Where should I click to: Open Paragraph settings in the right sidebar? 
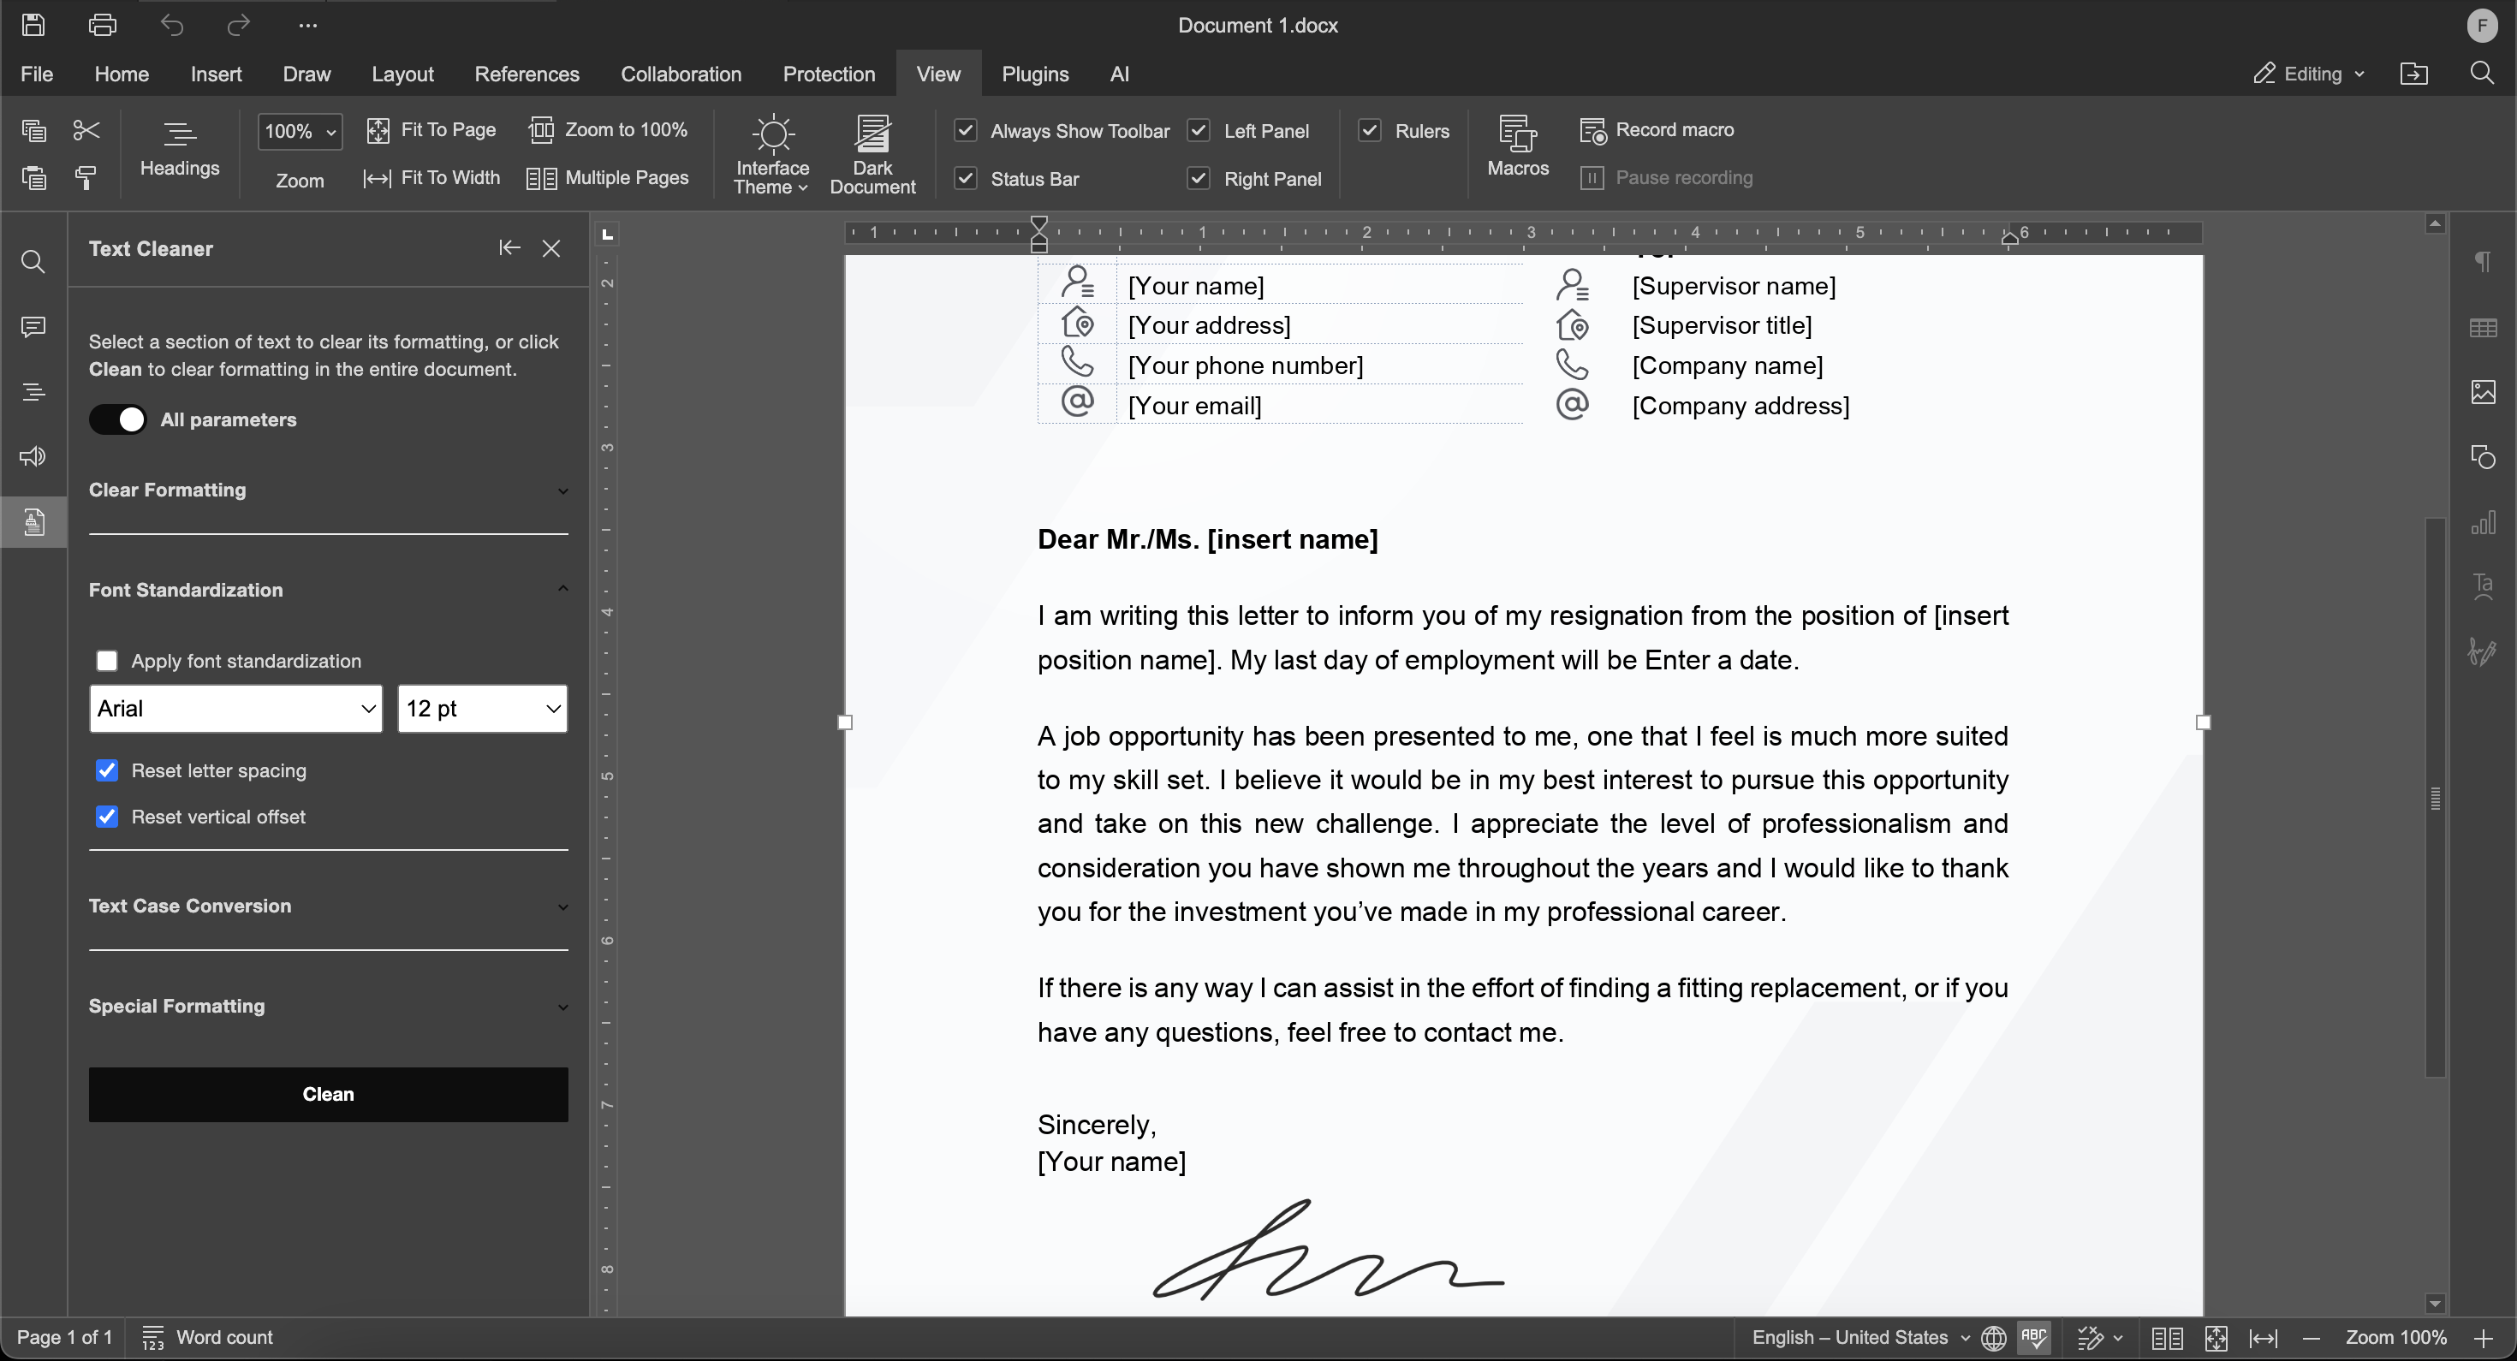(2483, 261)
